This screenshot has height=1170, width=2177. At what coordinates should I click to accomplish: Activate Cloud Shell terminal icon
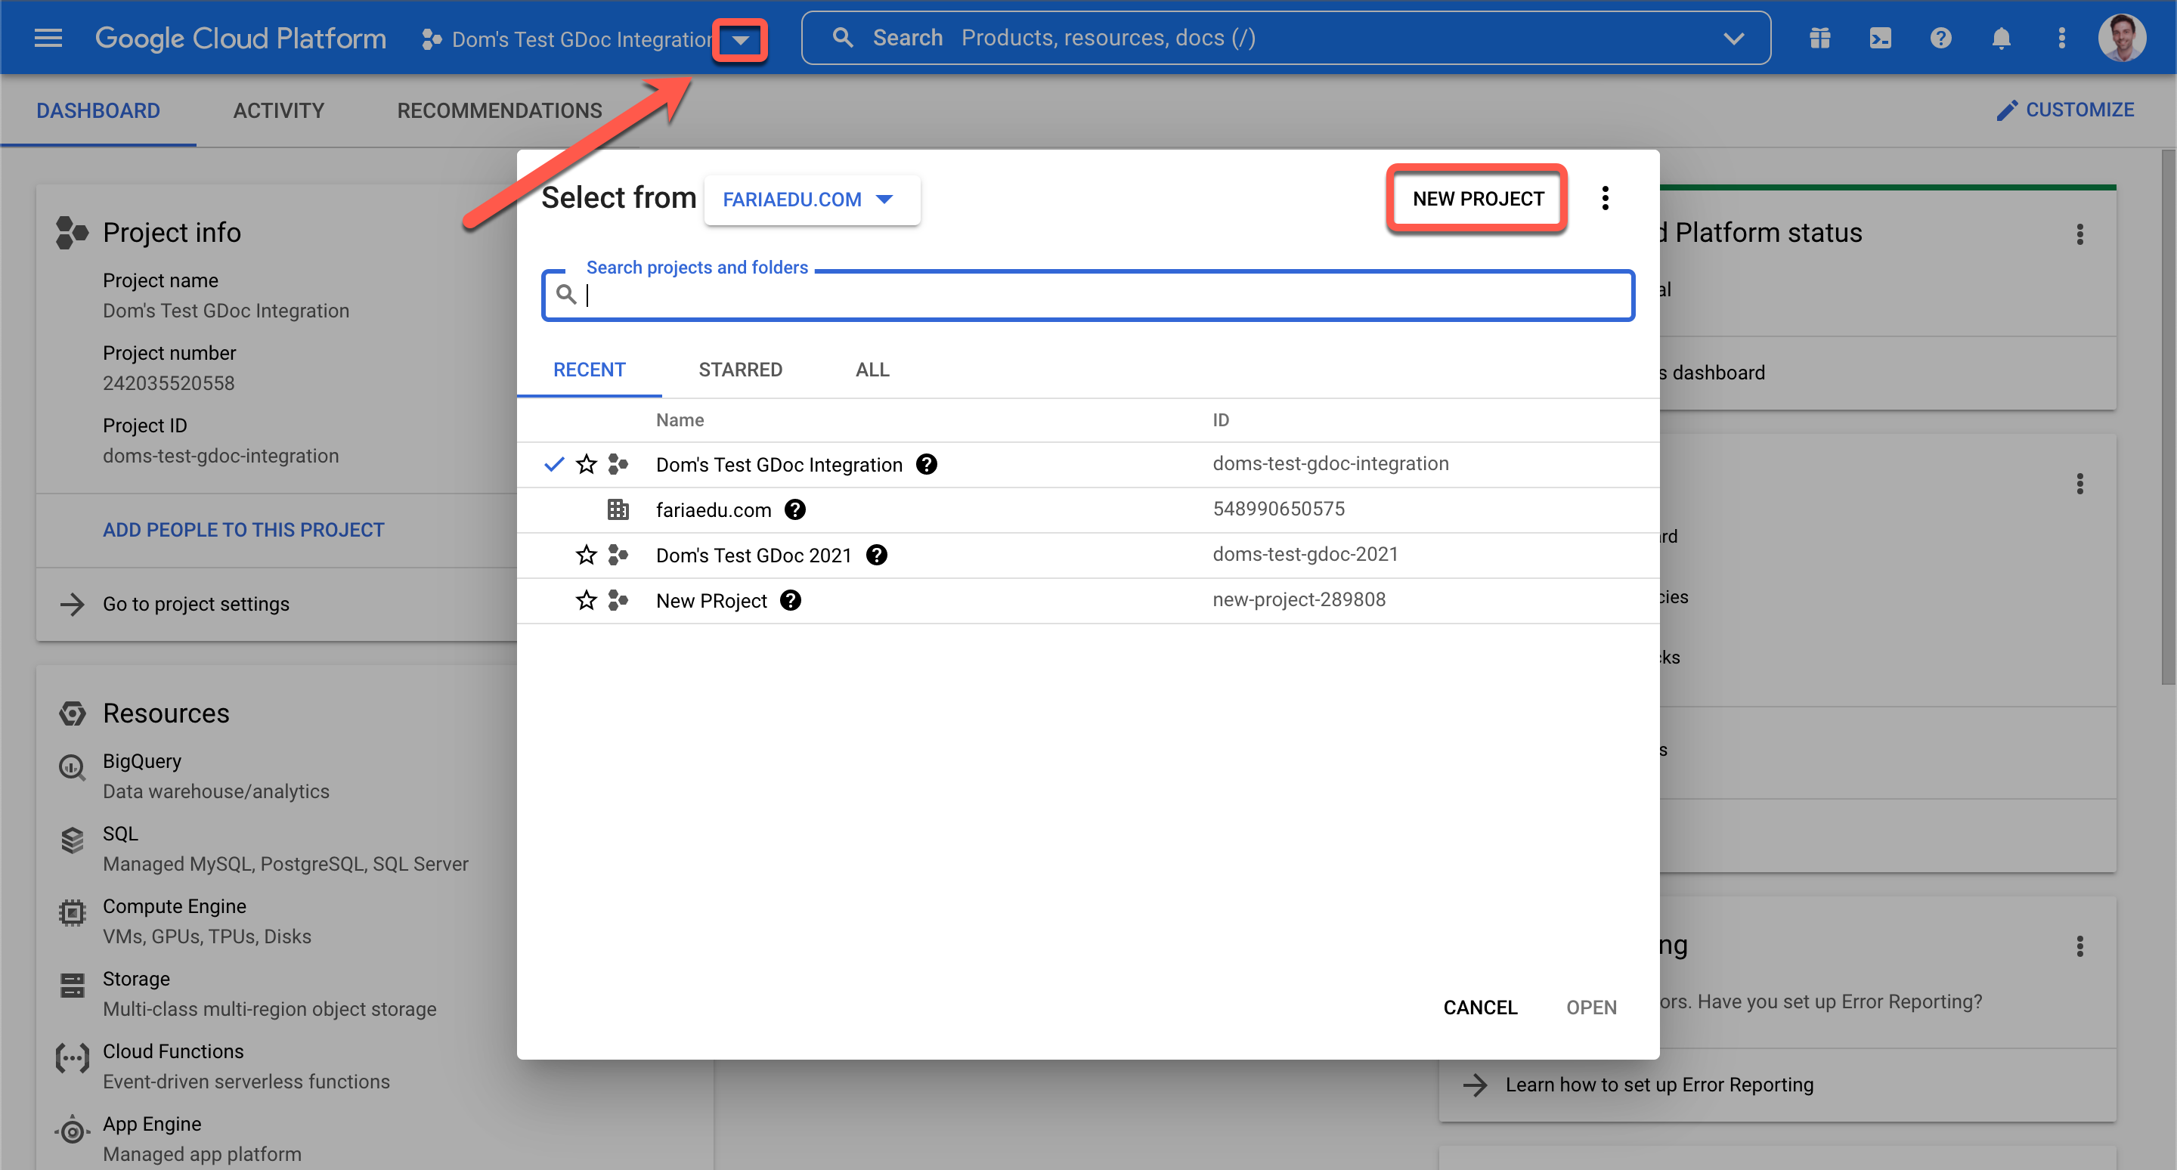click(x=1881, y=38)
